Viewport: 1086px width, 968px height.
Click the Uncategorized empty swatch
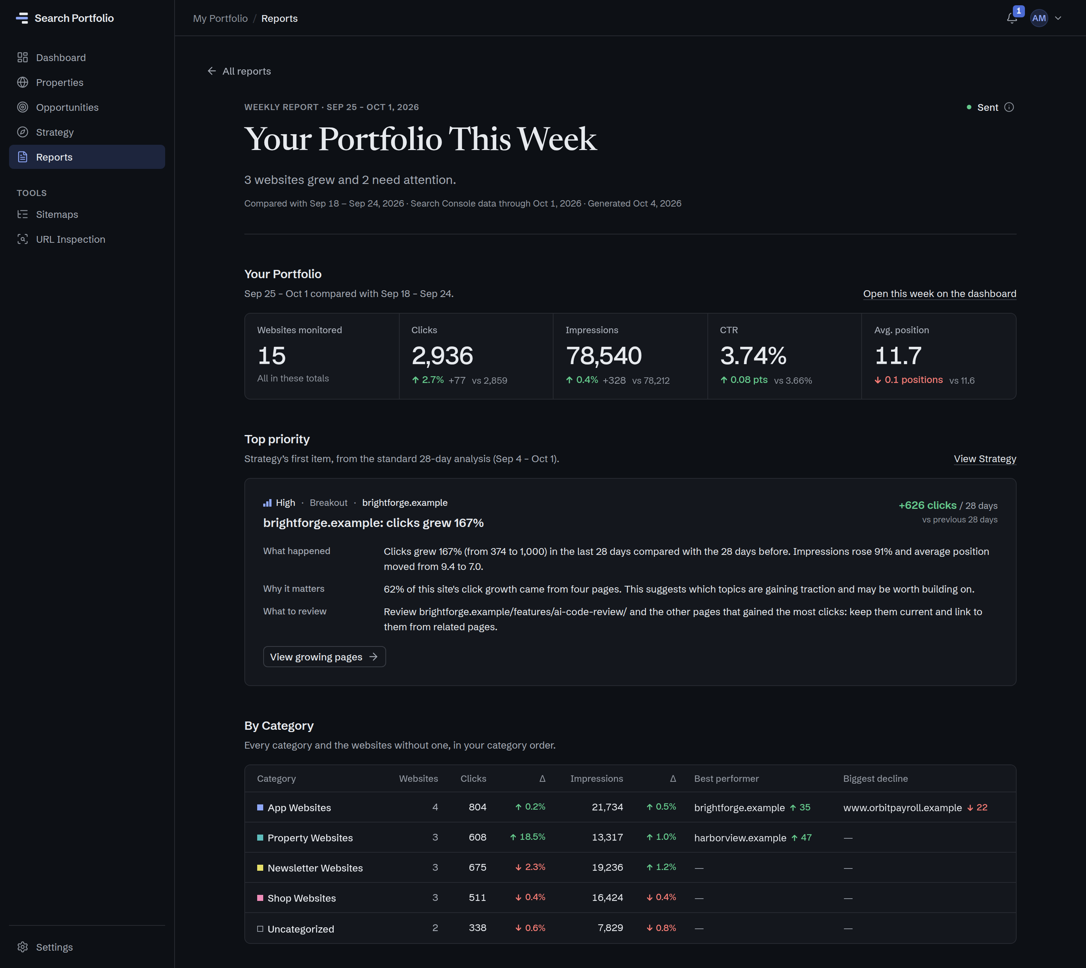tap(260, 929)
